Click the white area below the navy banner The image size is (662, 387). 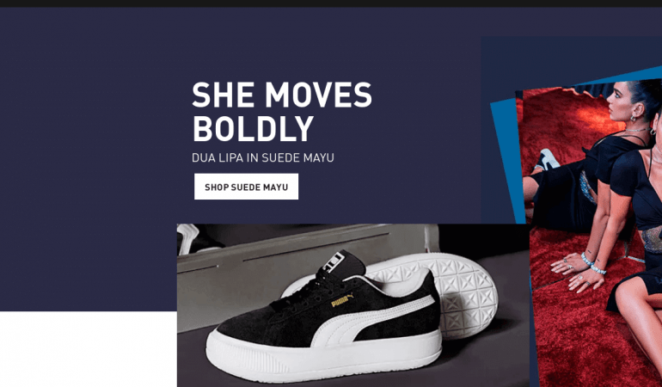coord(89,349)
